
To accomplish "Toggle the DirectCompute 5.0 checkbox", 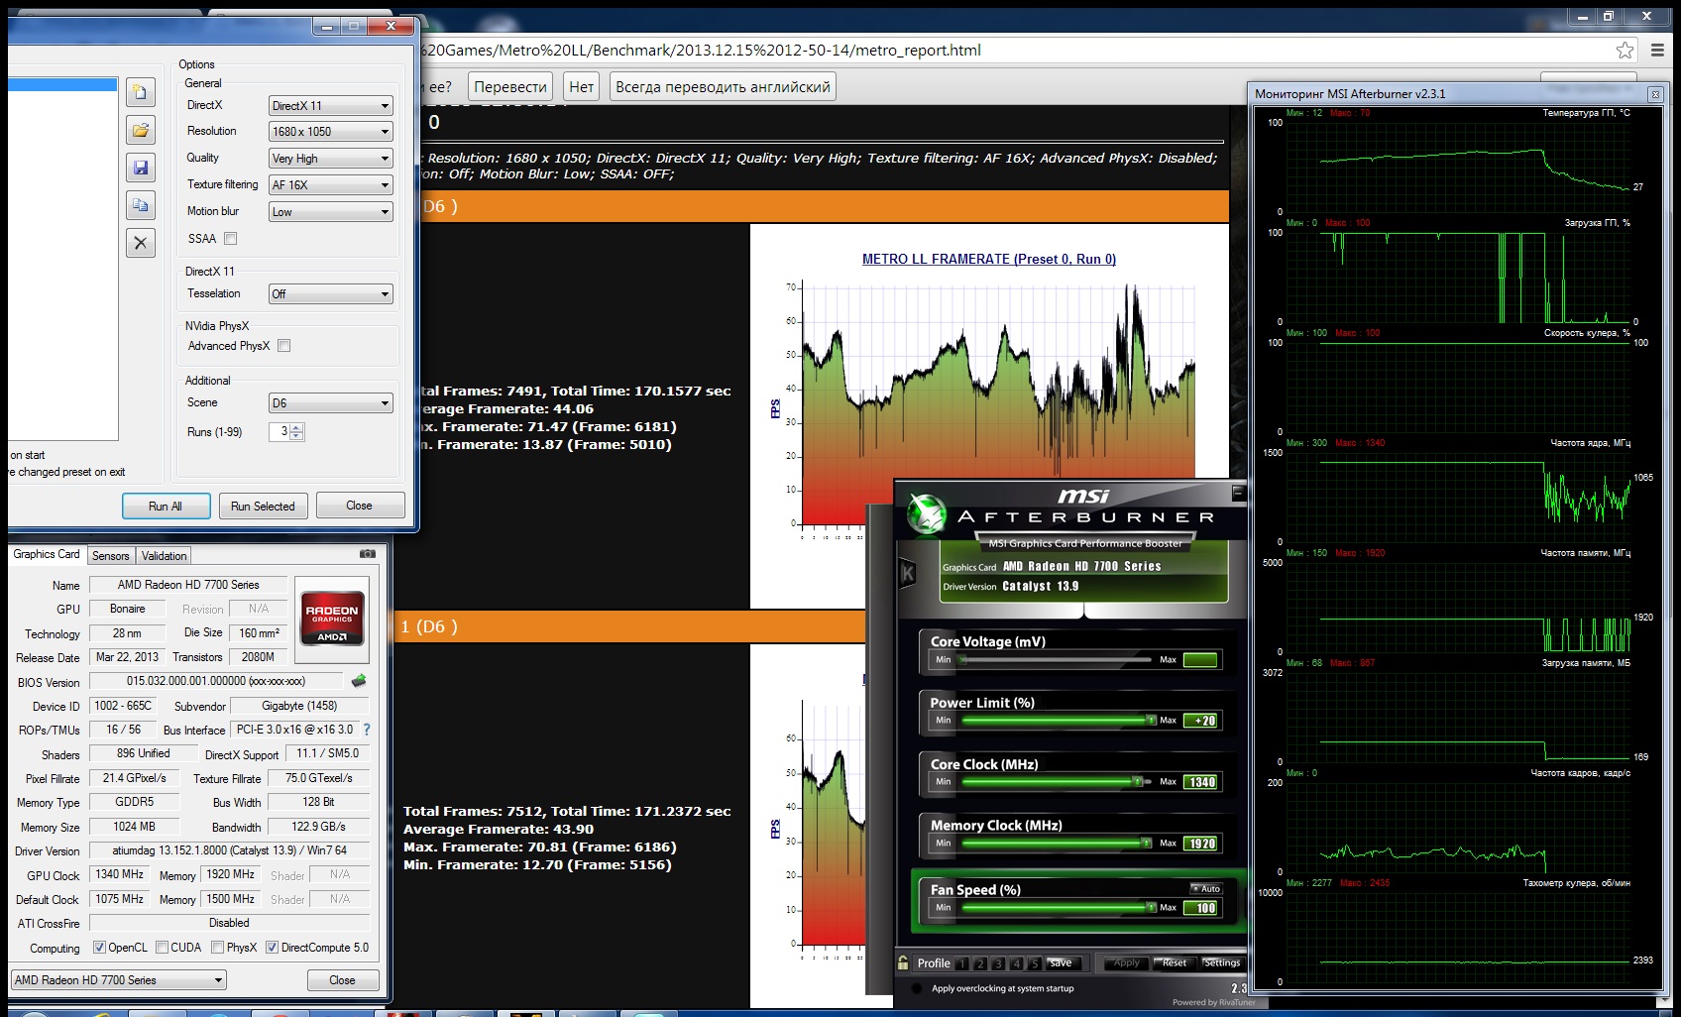I will tap(272, 948).
